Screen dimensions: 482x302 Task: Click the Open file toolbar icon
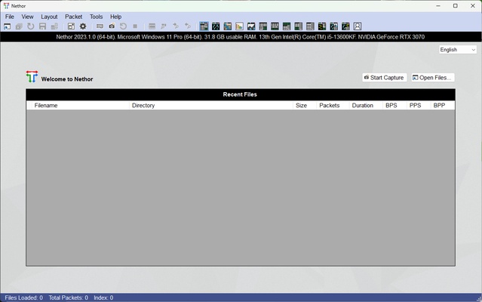pos(7,26)
